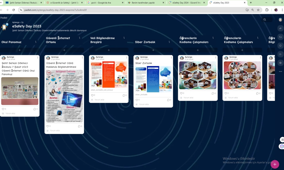
Task: Switch to the eSafety Day 2024 tab
Action: tap(186, 2)
